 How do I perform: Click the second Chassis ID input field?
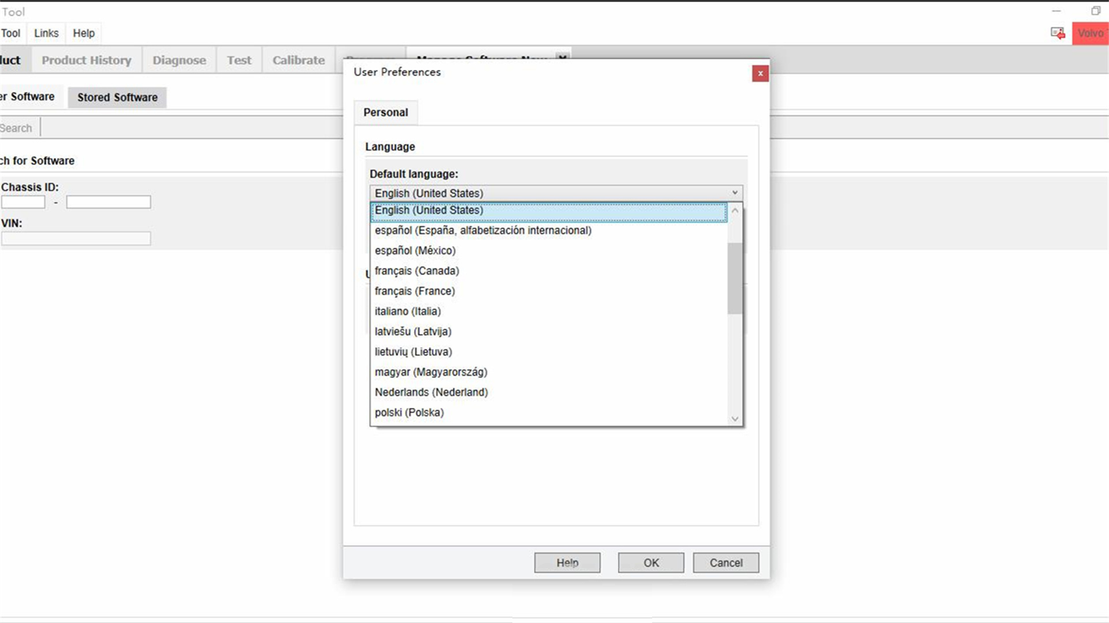[x=109, y=202]
